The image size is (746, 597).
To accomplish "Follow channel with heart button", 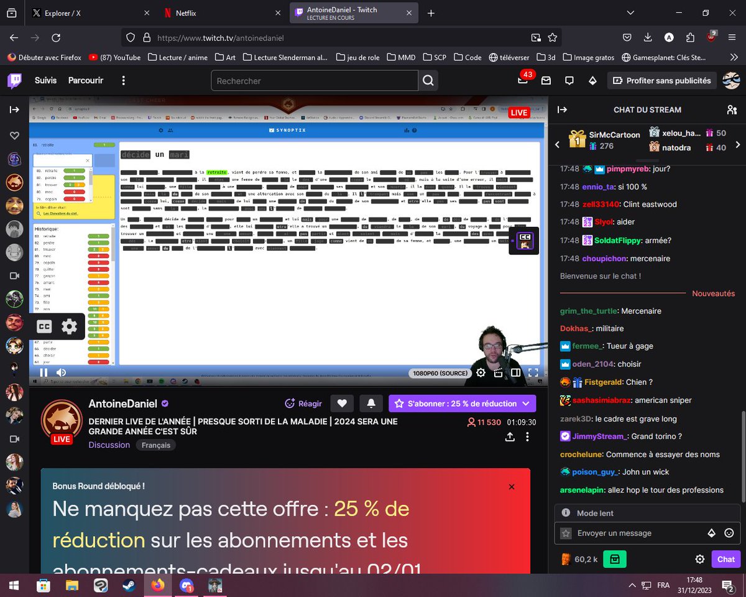I will pos(342,404).
